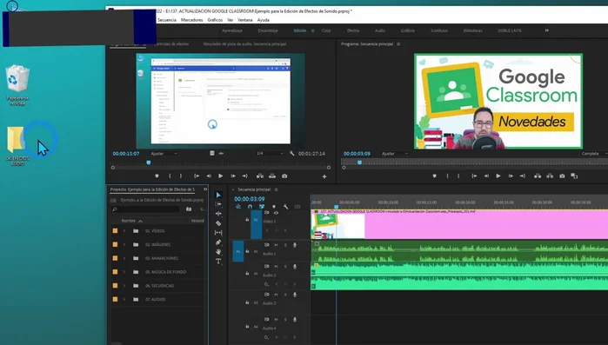608x345 pixels.
Task: Open Comparison View in Program monitor
Action: click(x=574, y=176)
